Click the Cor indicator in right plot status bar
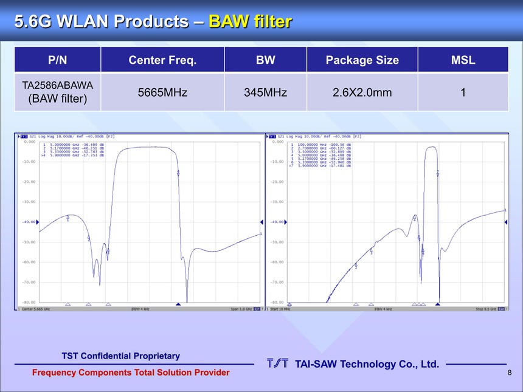 tap(501, 309)
